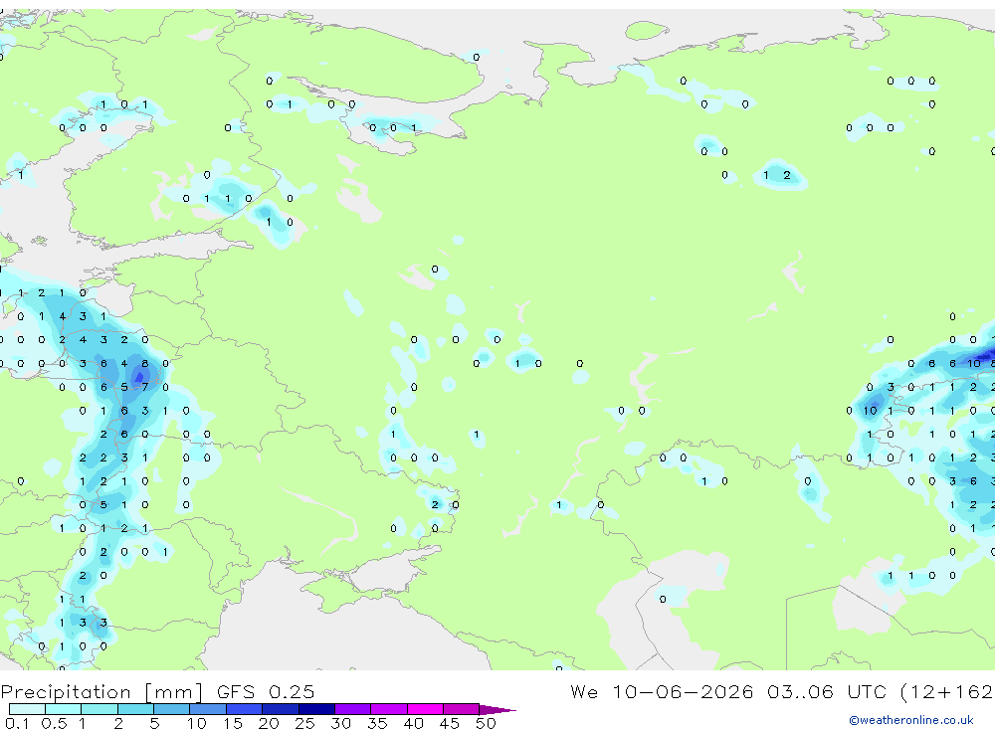This screenshot has width=995, height=729.
Task: Click the '0.1' legend scale label
Action: [17, 723]
